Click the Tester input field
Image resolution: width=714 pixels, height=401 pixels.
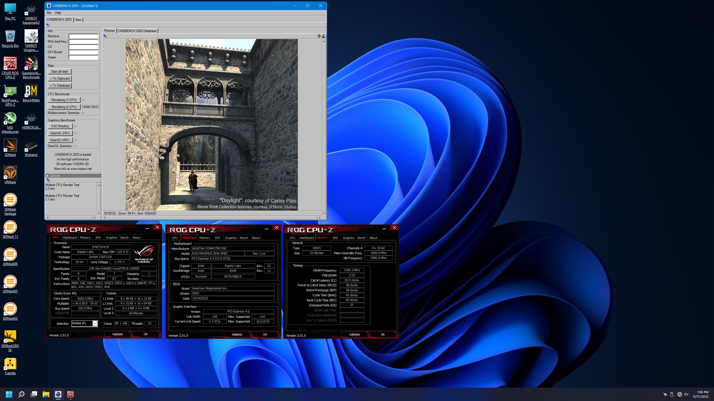pos(84,57)
